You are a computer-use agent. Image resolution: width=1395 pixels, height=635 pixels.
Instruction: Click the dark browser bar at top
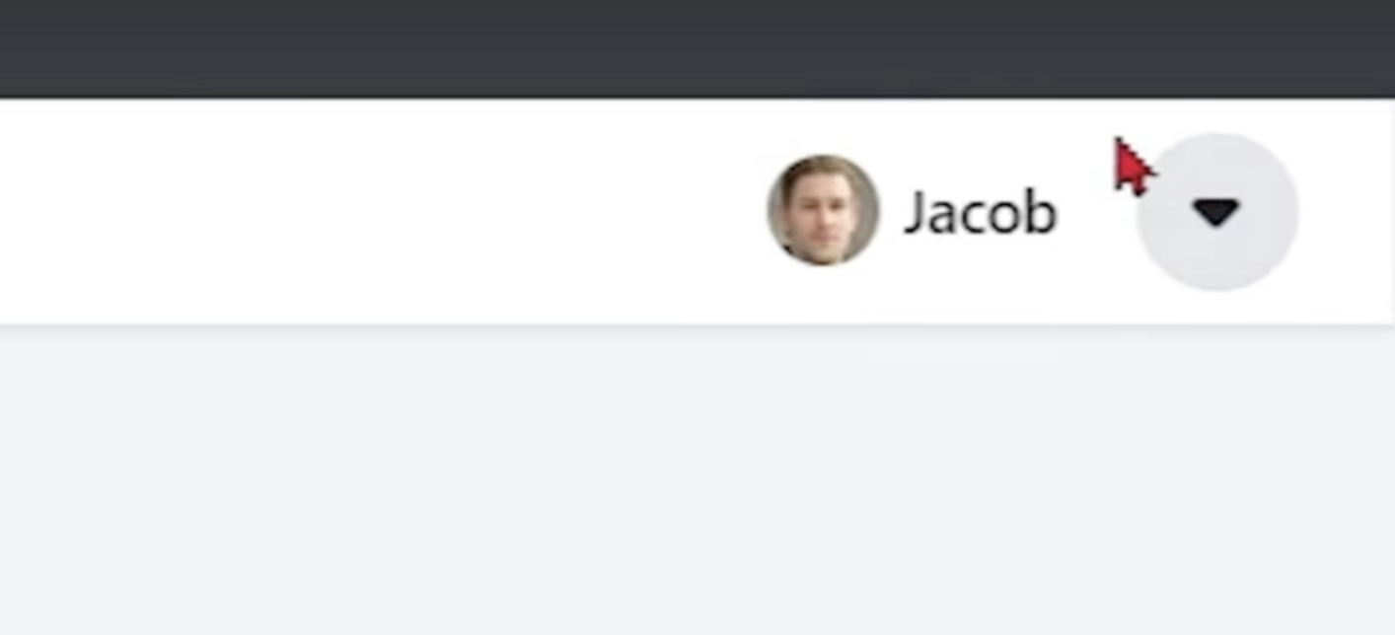[697, 47]
